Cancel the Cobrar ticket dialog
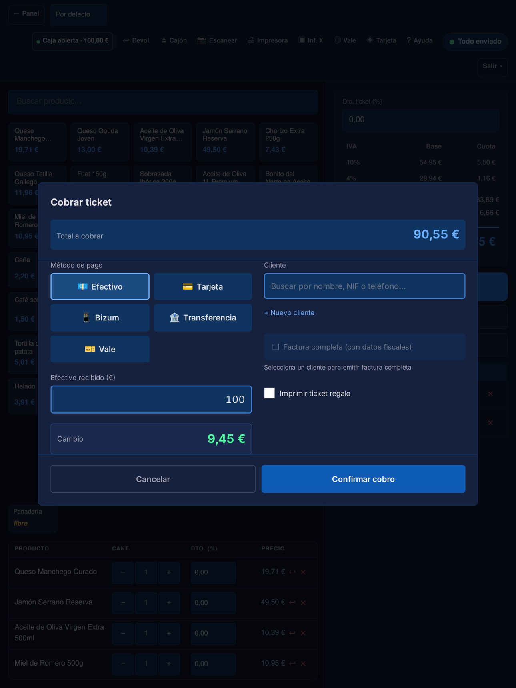Image resolution: width=516 pixels, height=688 pixels. (153, 479)
